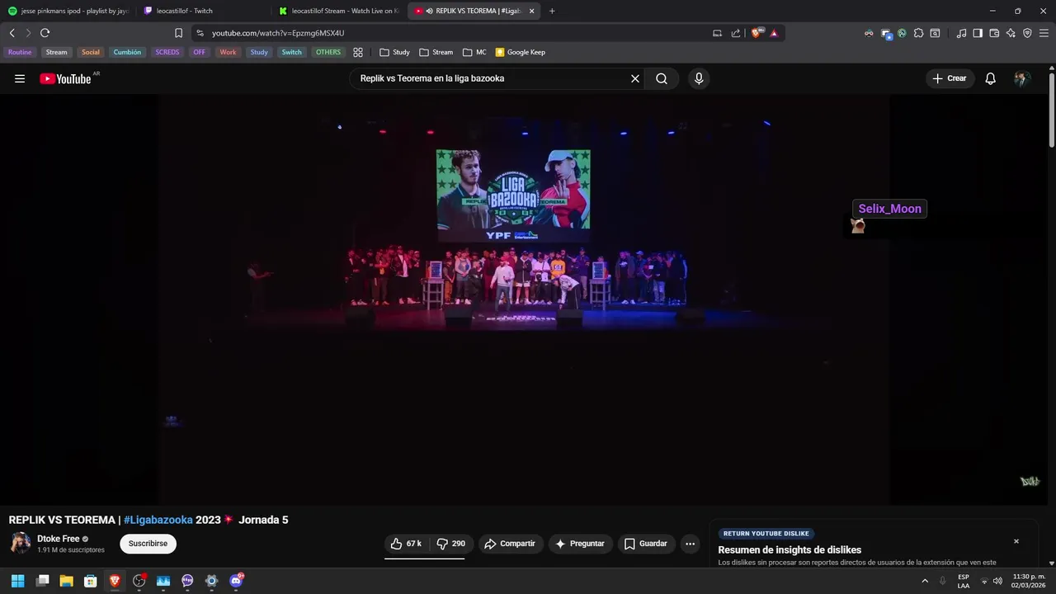1056x594 pixels.
Task: Open the Google Keep bookmark
Action: pyautogui.click(x=520, y=52)
